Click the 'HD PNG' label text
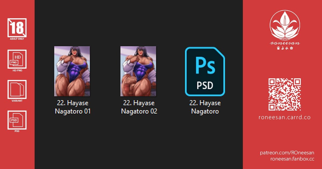 [17, 71]
